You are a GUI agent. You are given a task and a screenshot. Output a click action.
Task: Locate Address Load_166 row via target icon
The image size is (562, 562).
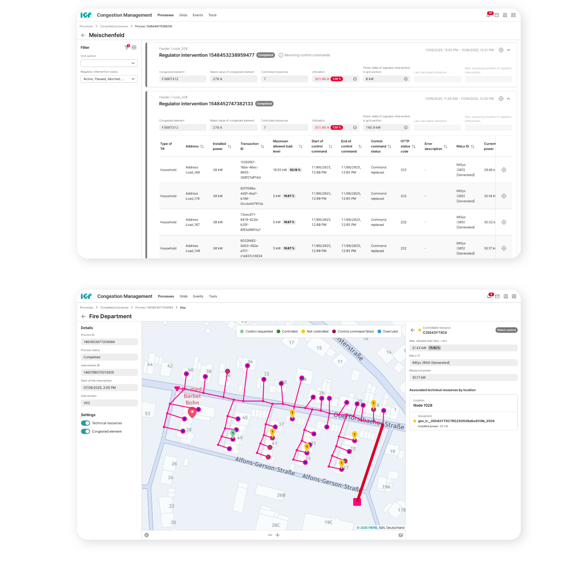click(x=504, y=170)
